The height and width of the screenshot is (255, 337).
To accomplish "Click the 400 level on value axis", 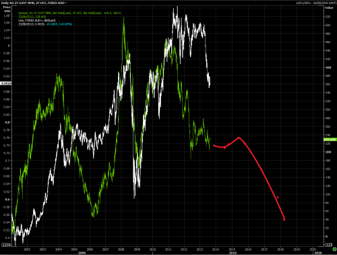I will 328,67.
